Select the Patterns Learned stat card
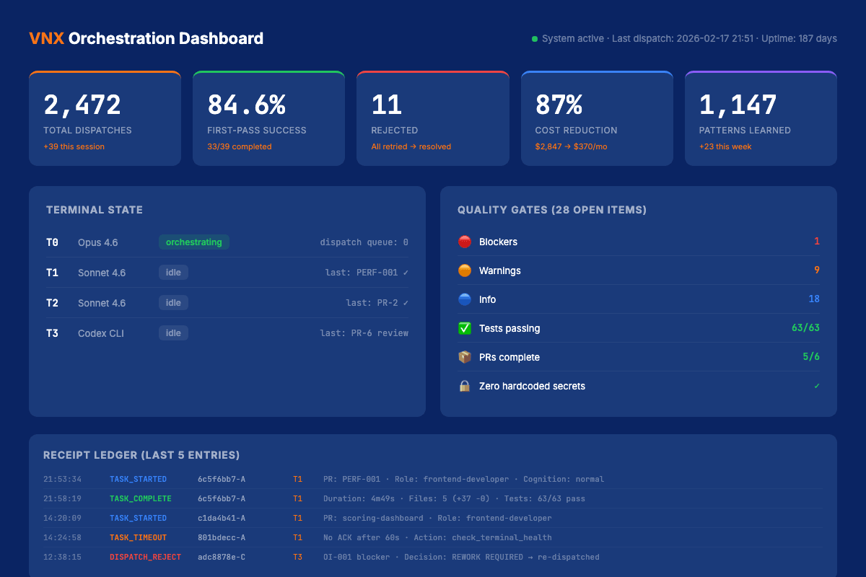Viewport: 866px width, 577px height. [761, 118]
